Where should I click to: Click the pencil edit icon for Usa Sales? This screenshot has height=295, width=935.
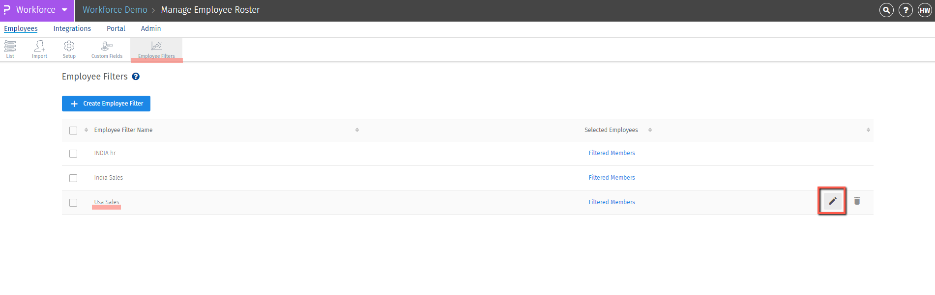(832, 201)
